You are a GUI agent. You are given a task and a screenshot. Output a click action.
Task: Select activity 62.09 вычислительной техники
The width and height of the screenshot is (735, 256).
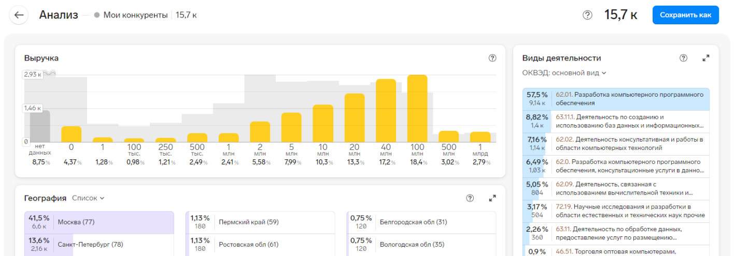click(x=616, y=189)
